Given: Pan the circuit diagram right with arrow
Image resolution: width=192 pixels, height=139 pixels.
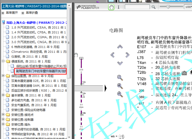Looking at the screenshot, I should coord(127,55).
